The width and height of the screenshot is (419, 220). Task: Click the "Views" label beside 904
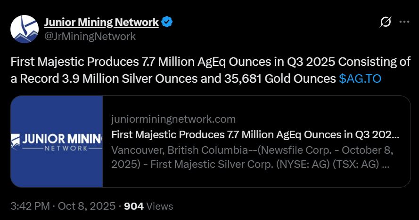[160, 206]
